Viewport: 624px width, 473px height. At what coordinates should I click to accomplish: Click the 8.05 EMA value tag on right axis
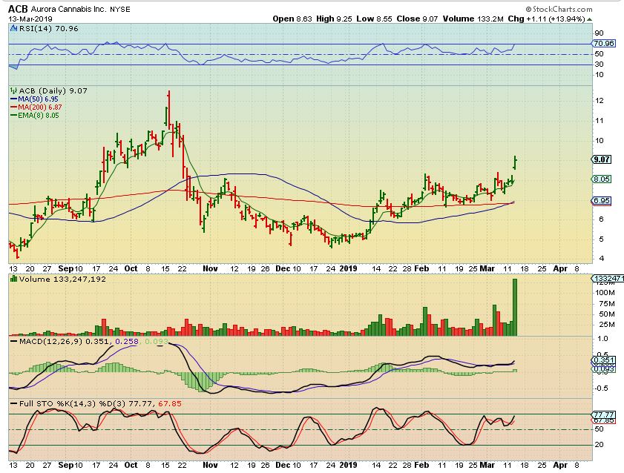click(x=602, y=179)
